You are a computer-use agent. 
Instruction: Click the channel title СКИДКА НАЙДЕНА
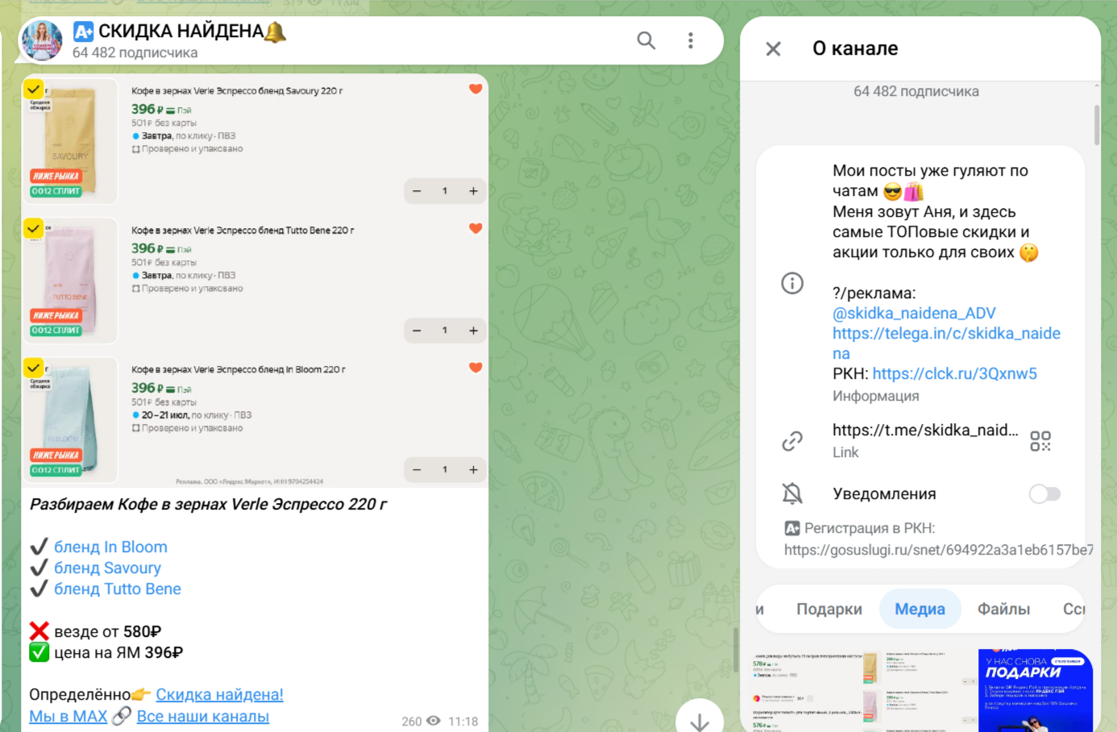pos(181,31)
